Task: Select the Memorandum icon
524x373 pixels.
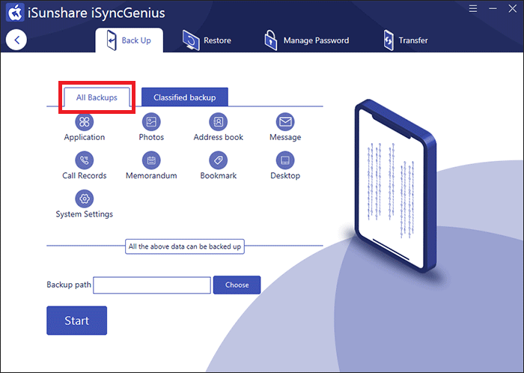Action: pyautogui.click(x=151, y=160)
